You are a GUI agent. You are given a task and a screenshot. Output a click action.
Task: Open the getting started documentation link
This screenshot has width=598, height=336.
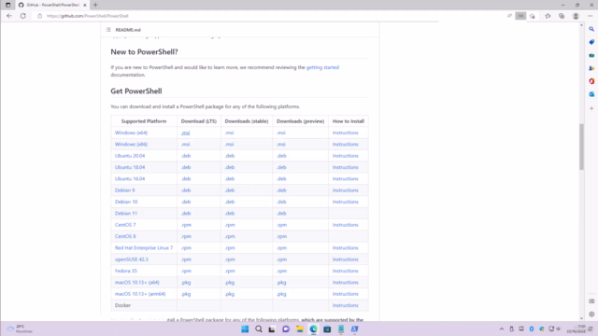(322, 67)
